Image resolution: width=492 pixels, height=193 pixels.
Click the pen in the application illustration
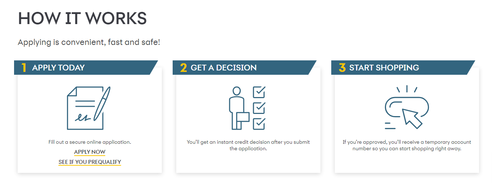click(x=102, y=104)
